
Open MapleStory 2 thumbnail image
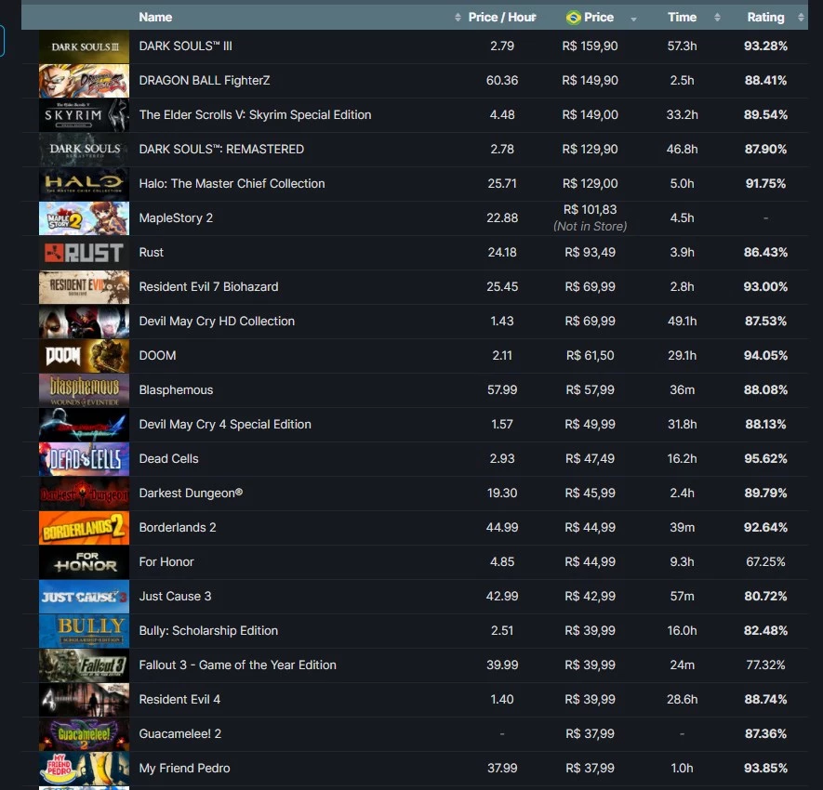tap(84, 218)
